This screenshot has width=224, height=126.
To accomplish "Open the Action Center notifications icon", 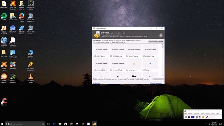I will 220,124.
